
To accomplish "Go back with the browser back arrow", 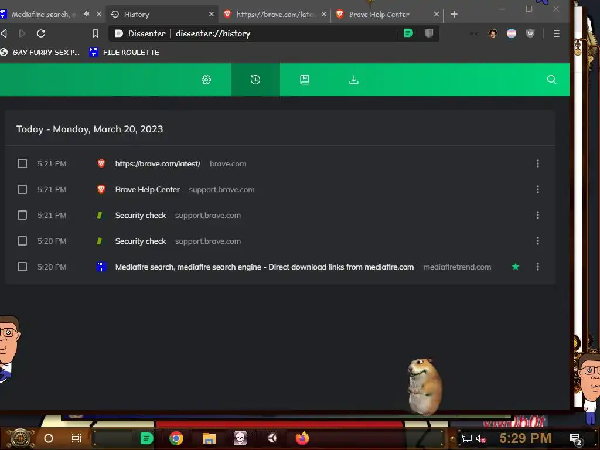I will [4, 33].
